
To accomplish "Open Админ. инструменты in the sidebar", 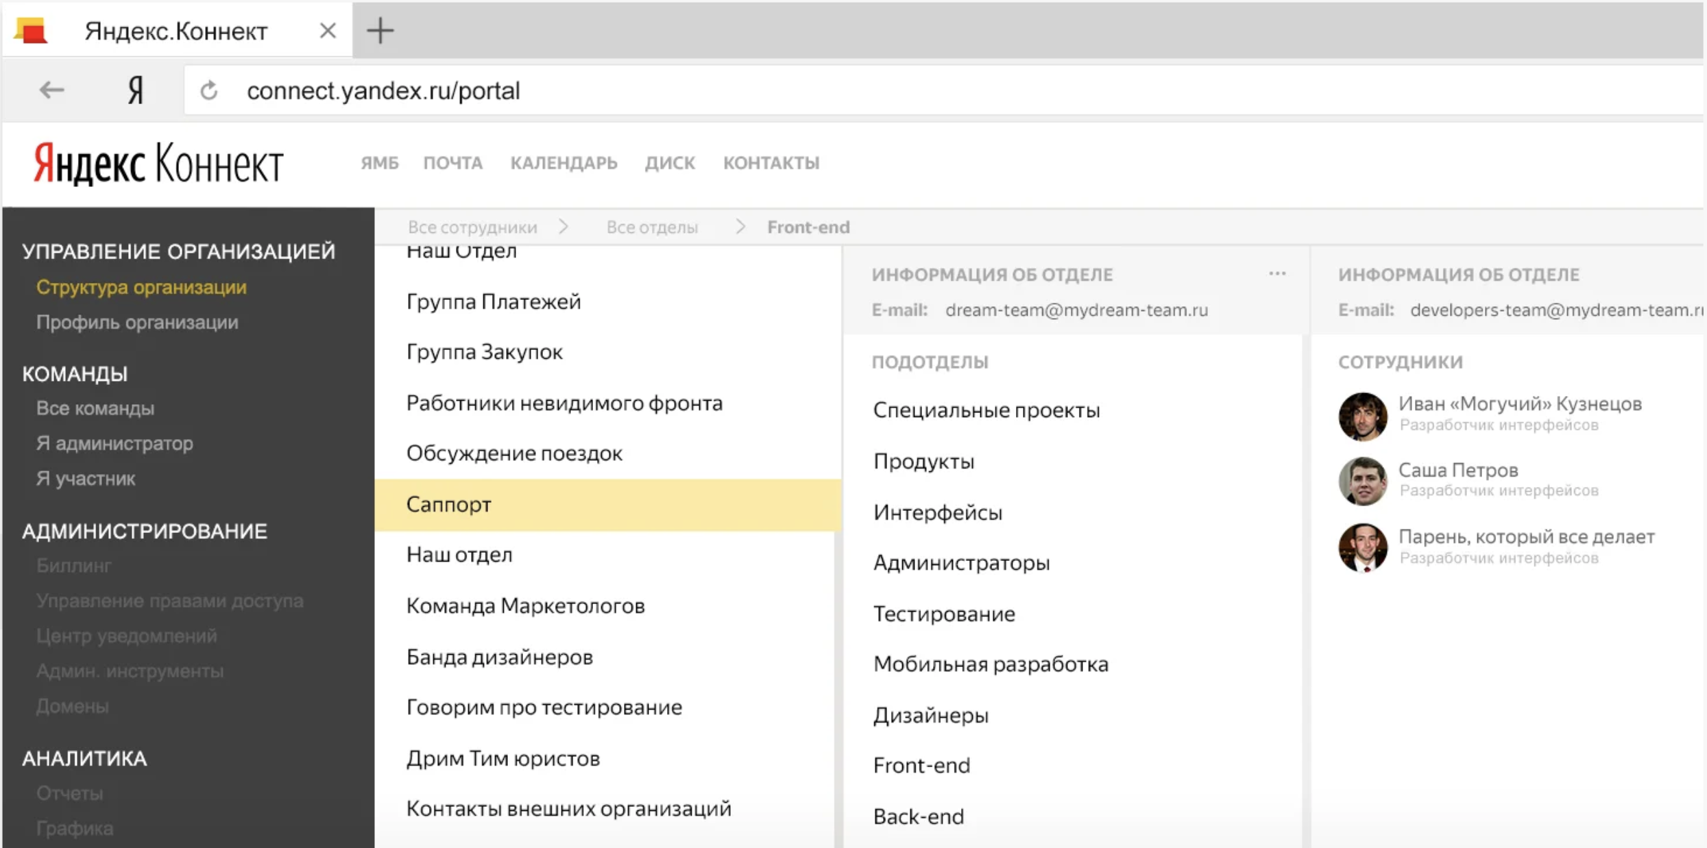I will click(130, 671).
